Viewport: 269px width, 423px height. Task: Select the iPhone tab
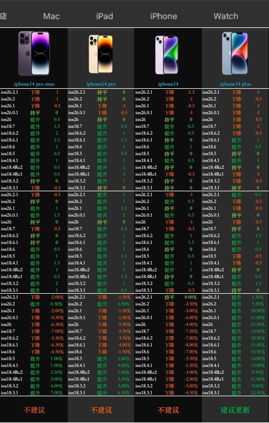[164, 16]
